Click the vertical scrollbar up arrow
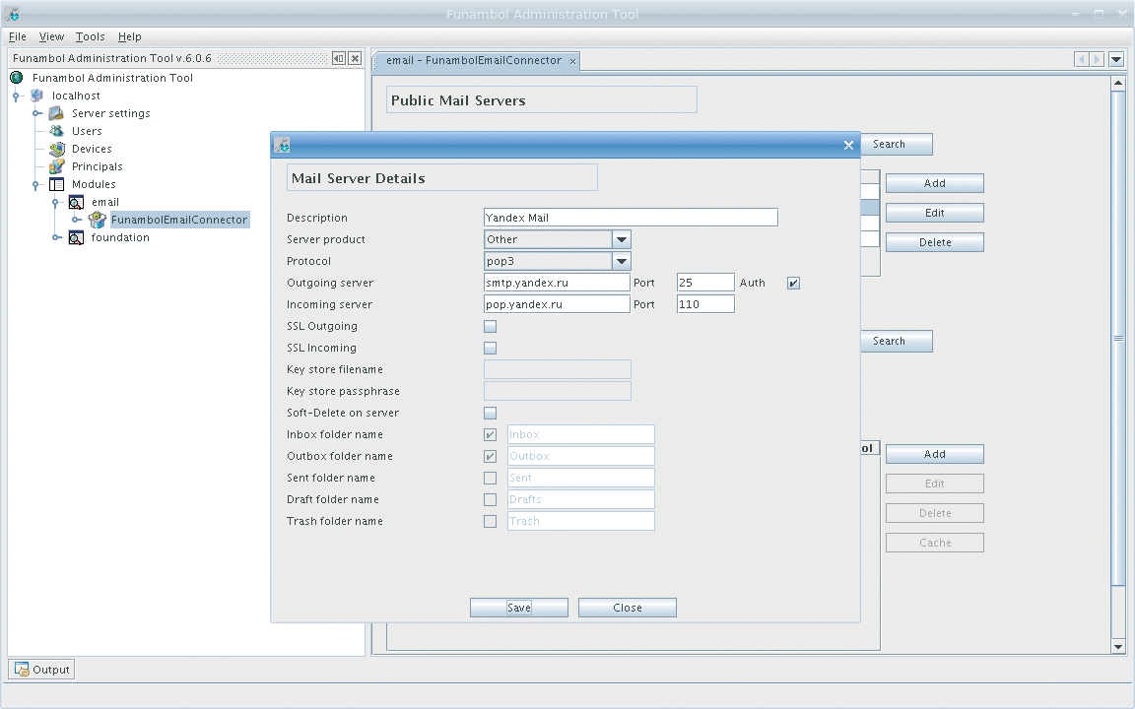 tap(1117, 83)
